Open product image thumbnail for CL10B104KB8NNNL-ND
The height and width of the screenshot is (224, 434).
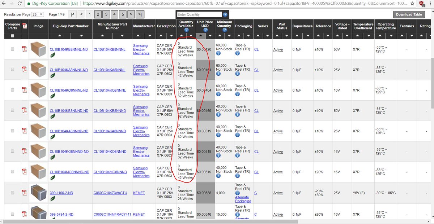(x=39, y=49)
